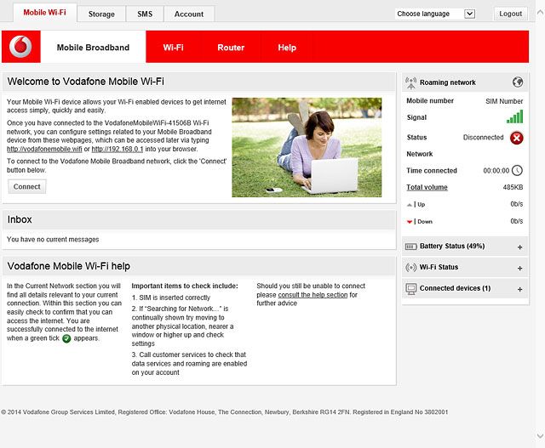Expand the Battery Status (49%) section
This screenshot has width=545, height=448.
[519, 247]
